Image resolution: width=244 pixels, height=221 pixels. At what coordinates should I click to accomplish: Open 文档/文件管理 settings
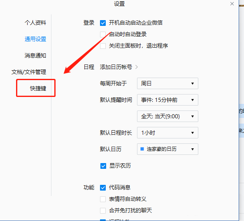(x=29, y=72)
